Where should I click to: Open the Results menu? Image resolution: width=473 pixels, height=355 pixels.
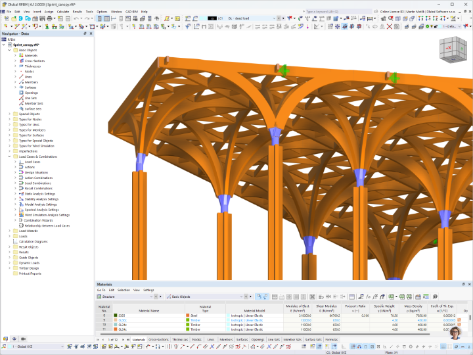point(78,12)
